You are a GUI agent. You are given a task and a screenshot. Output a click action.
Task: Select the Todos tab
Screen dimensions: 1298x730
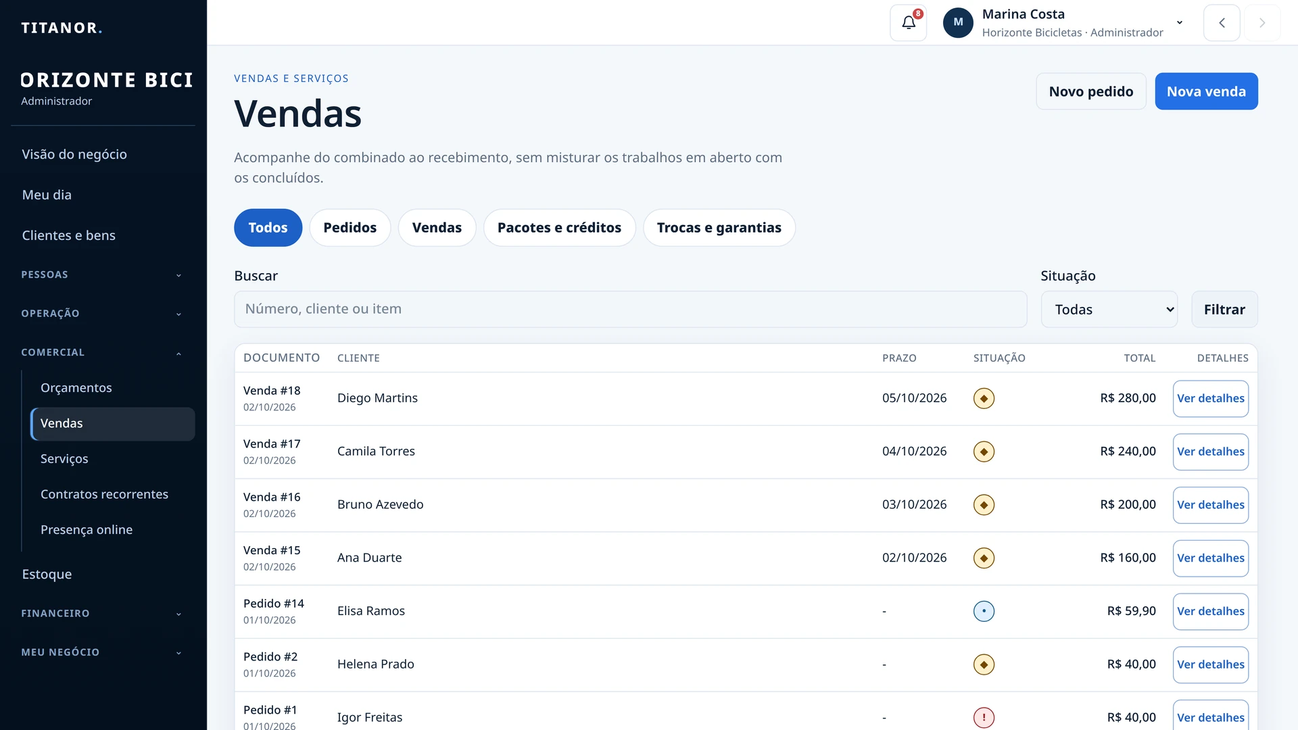click(x=268, y=228)
